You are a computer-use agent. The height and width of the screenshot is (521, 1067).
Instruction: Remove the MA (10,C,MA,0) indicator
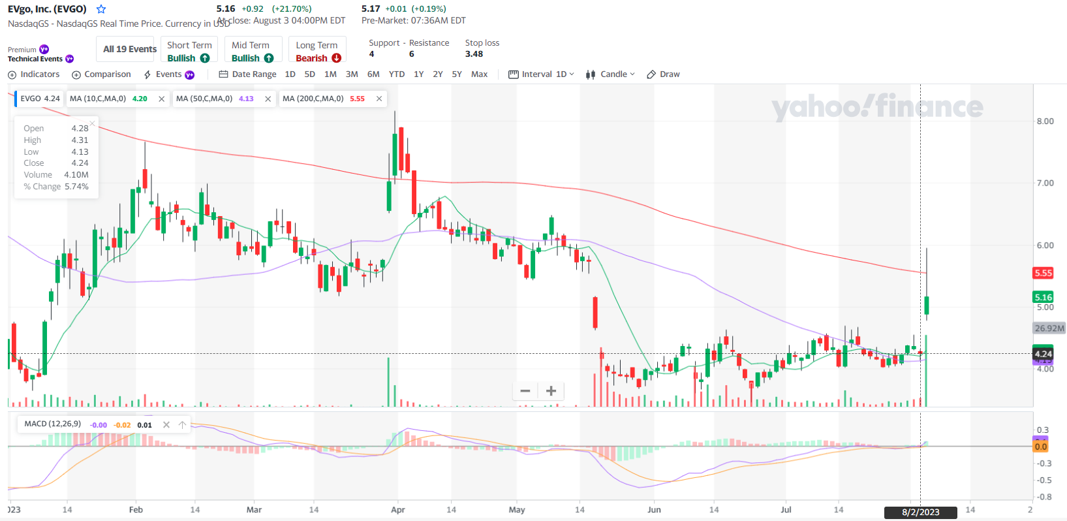pyautogui.click(x=161, y=99)
